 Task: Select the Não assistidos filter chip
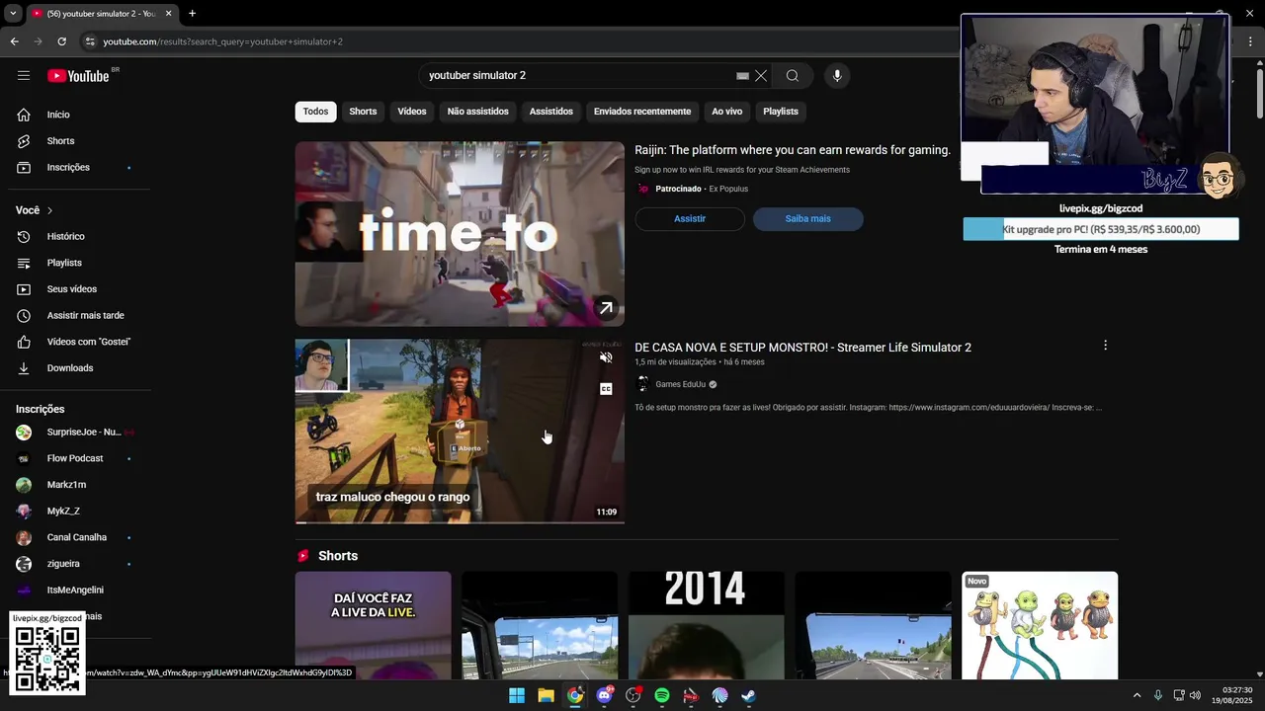coord(477,112)
